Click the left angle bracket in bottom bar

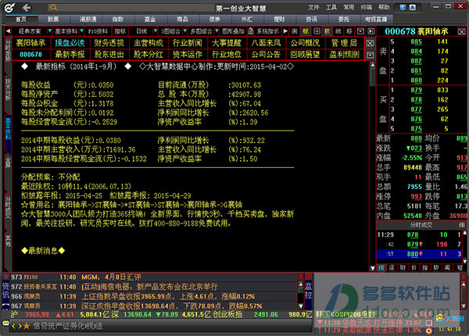tap(13, 326)
